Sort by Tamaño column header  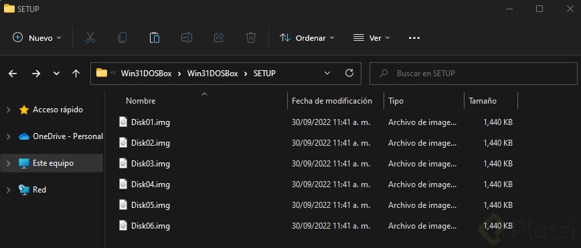point(483,101)
